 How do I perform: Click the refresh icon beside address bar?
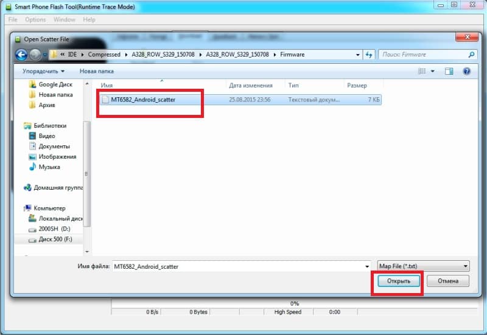[369, 55]
